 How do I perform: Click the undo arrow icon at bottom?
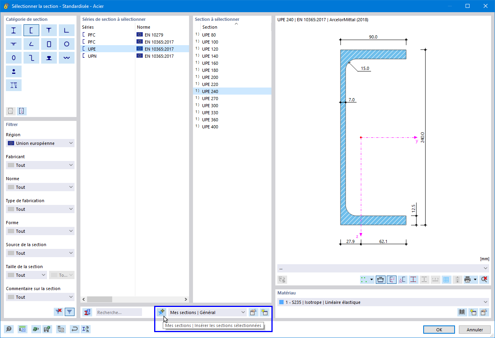[74, 329]
